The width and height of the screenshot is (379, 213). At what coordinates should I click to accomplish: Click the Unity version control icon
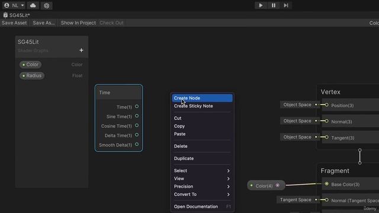coord(46,5)
